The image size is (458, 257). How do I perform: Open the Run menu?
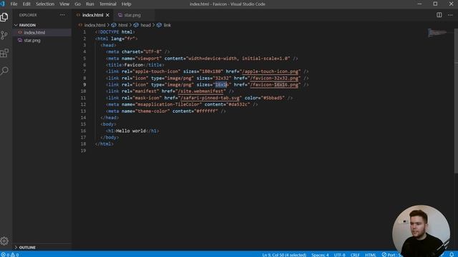coord(90,4)
